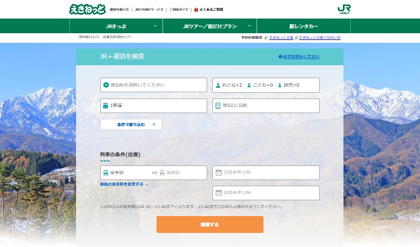Click the help icon beside 必ずお読みください
Viewport: 420px width, 247px height.
(x=280, y=56)
